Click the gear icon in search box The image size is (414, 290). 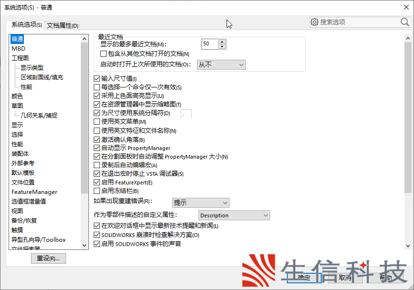click(x=314, y=22)
